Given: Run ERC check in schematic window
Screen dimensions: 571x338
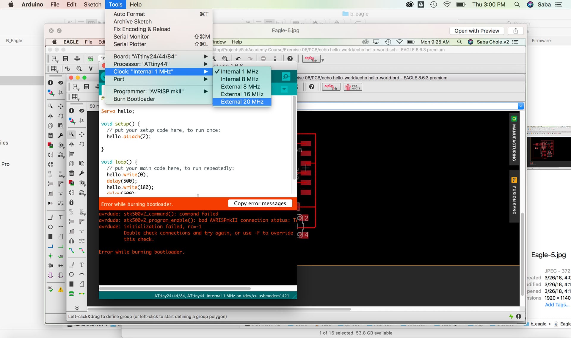Looking at the screenshot, I should (50, 289).
